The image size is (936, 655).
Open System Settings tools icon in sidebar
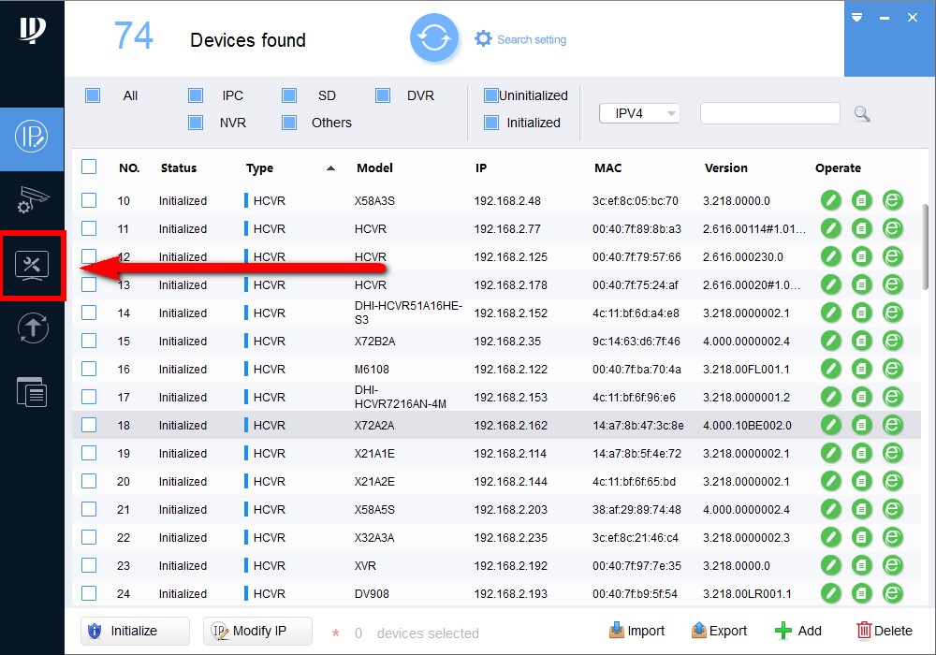pyautogui.click(x=32, y=266)
